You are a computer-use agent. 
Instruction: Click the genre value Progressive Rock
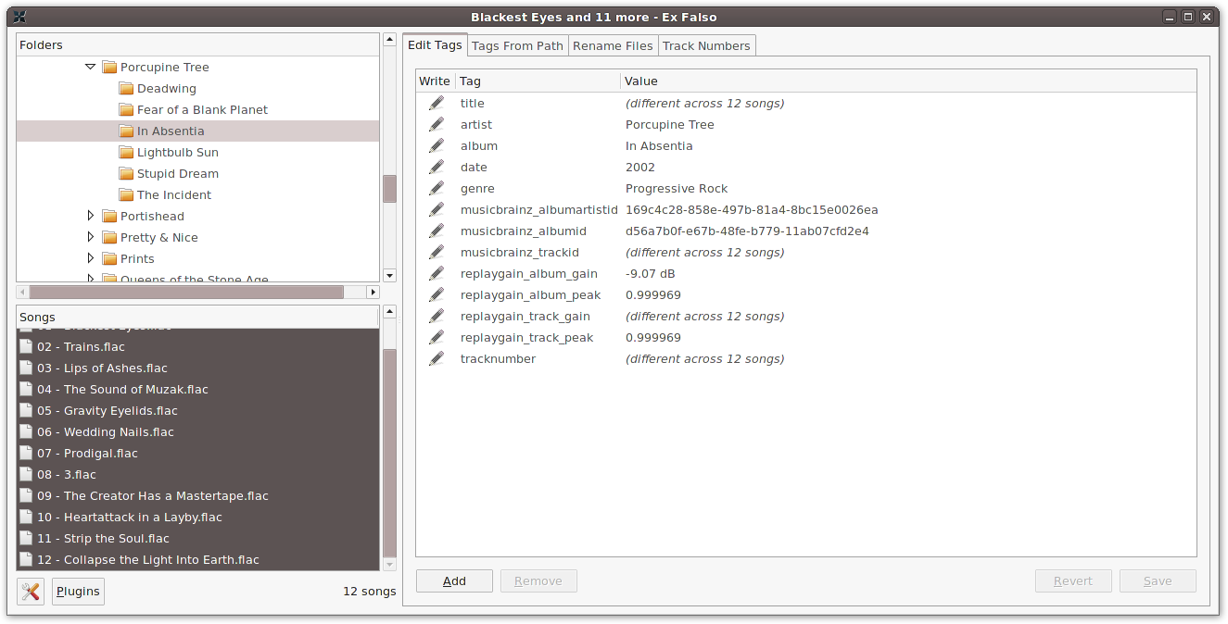point(677,188)
